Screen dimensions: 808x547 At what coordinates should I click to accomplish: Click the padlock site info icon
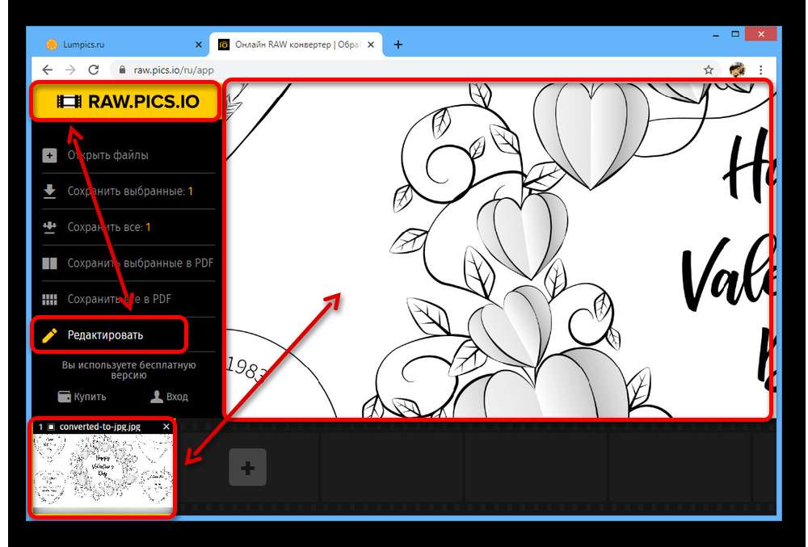pyautogui.click(x=122, y=70)
